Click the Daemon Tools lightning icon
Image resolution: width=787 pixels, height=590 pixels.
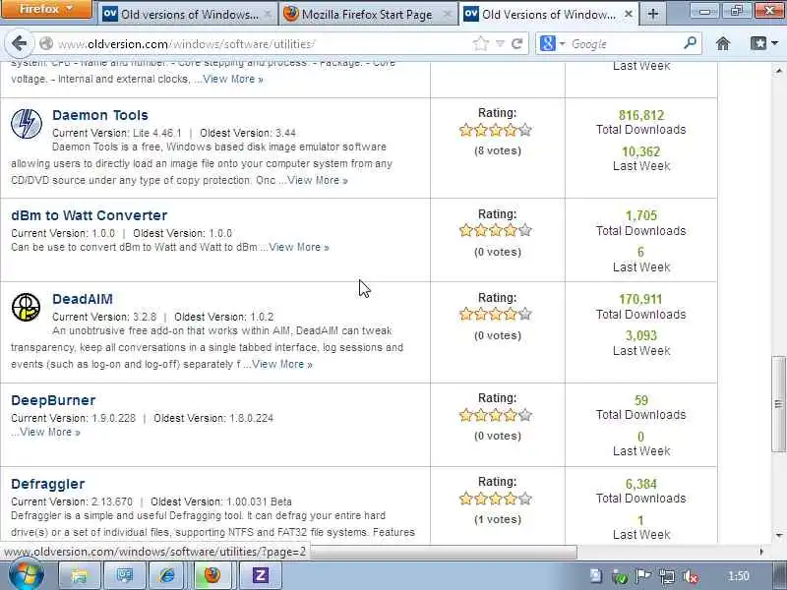[x=27, y=124]
